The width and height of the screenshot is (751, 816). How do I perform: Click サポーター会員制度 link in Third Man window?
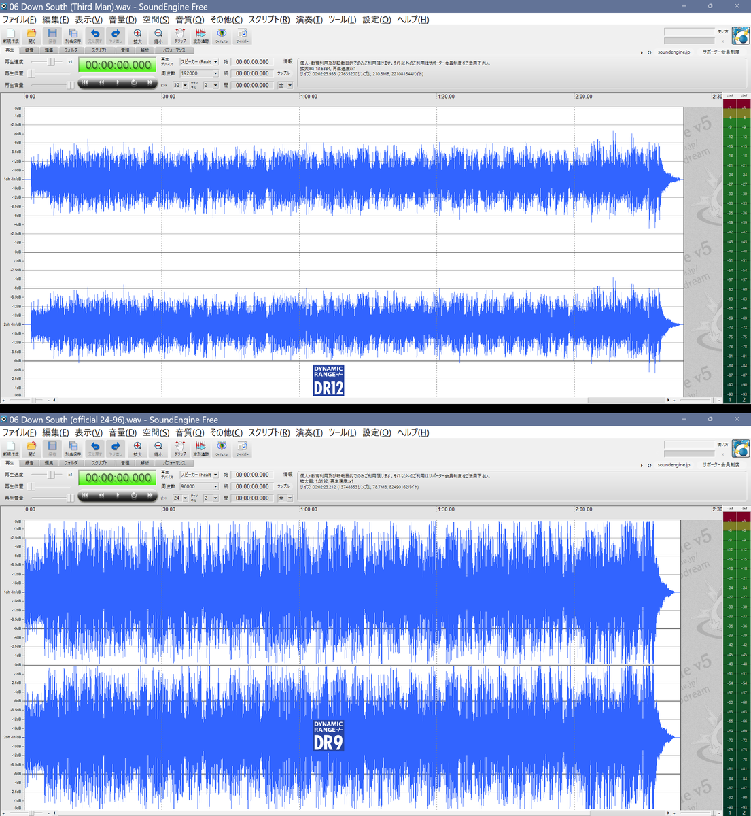click(x=721, y=52)
